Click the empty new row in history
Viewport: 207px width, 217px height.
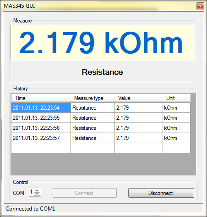101,148
